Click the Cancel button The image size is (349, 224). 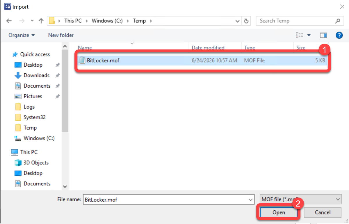(x=323, y=213)
